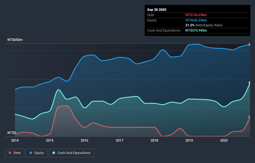255x163 pixels.
Task: Select the Equity endpoint marker at Sep 2020
Action: [250, 44]
